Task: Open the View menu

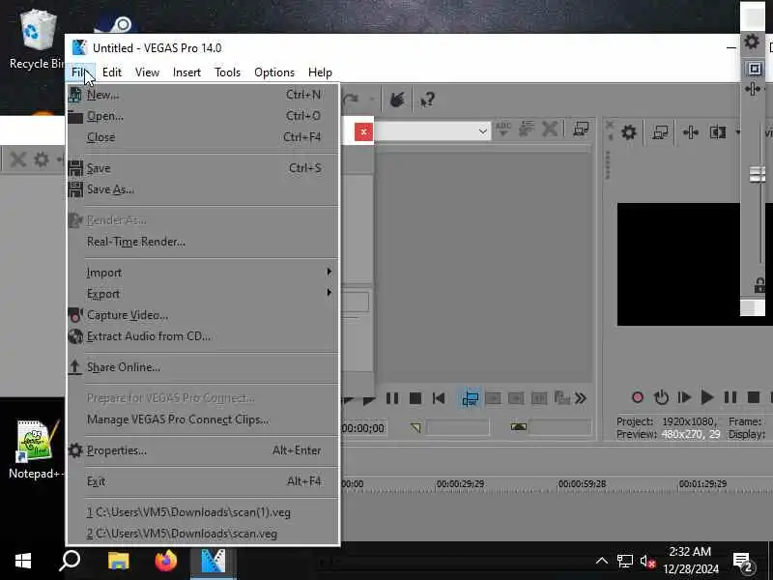Action: (x=147, y=72)
